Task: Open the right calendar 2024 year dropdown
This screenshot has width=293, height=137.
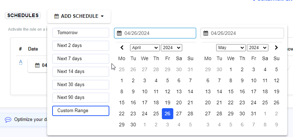Action: (258, 48)
